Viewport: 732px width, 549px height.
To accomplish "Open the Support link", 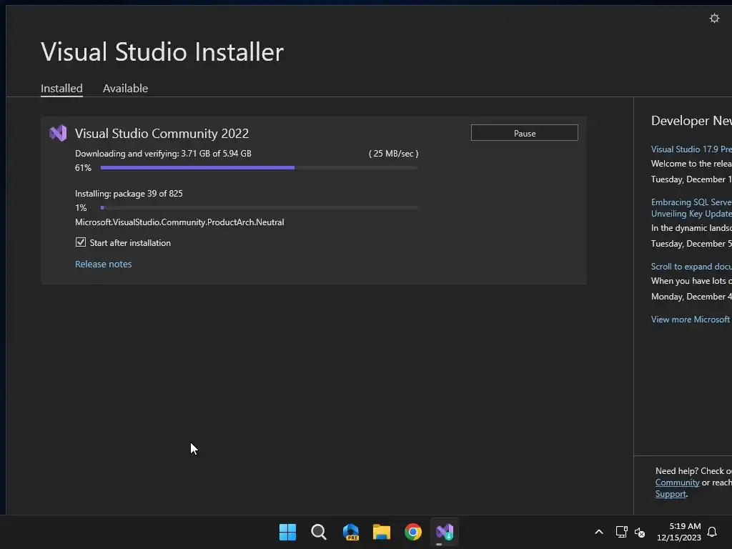I will pyautogui.click(x=671, y=494).
